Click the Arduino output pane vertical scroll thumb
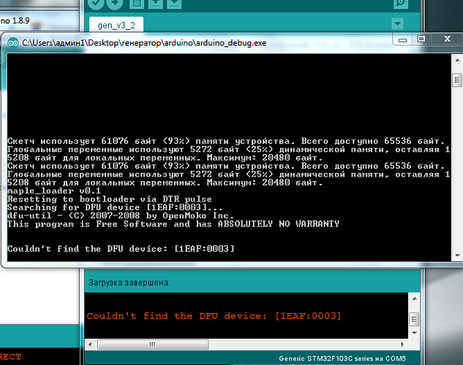Screen dimensions: 463x365 414,319
